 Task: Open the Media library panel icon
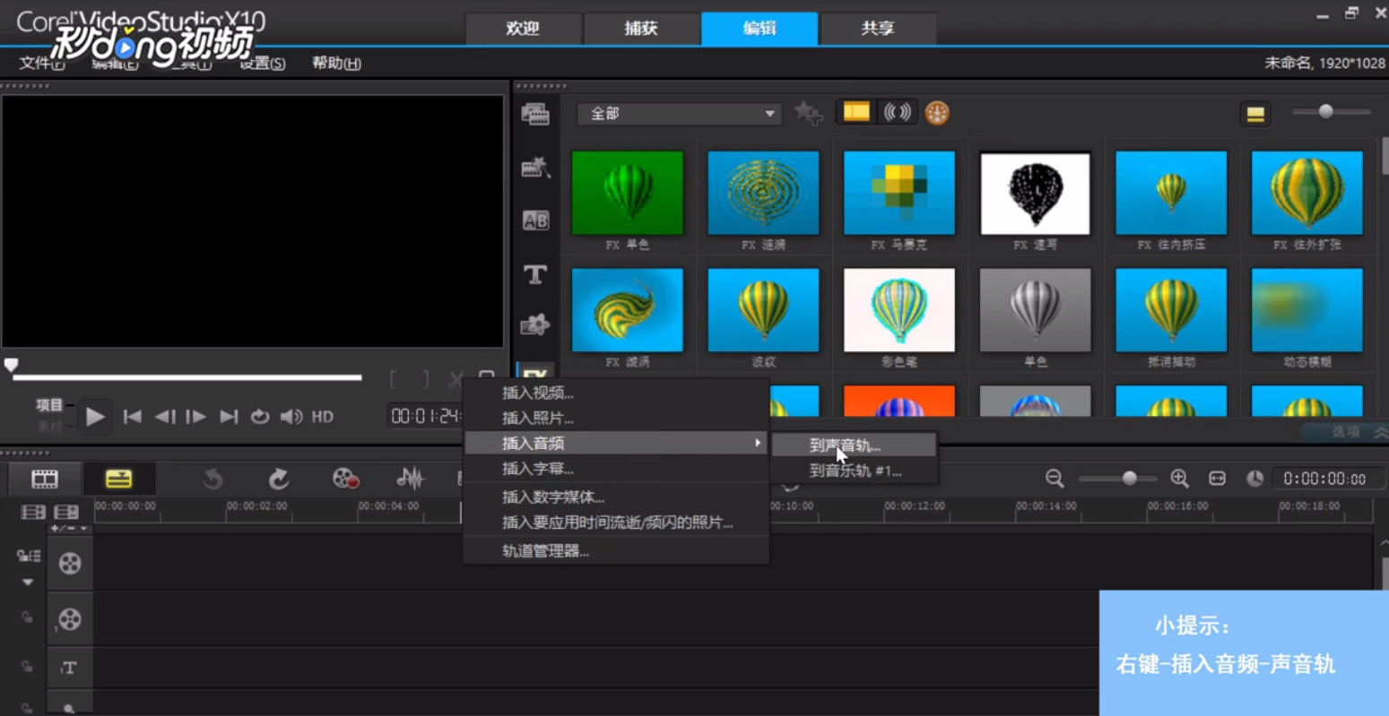click(535, 114)
